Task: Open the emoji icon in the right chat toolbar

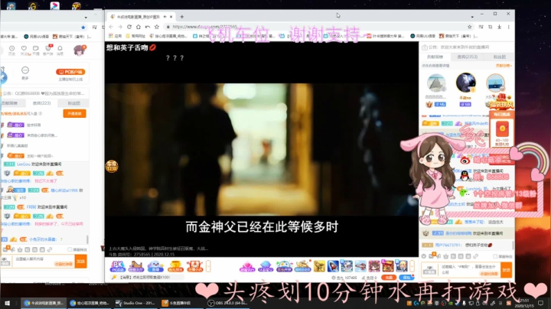Action: click(x=424, y=256)
